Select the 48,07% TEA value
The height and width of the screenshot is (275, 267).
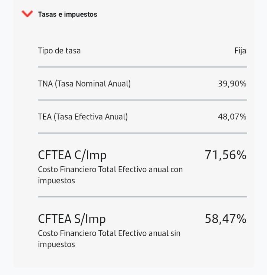point(232,117)
